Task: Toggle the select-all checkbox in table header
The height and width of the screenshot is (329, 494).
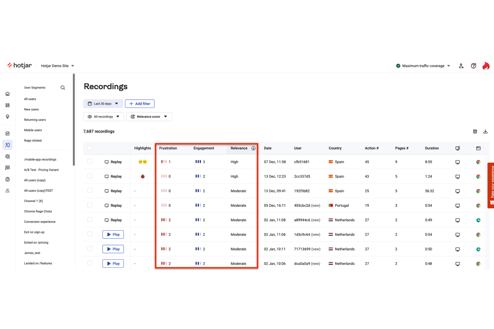Action: tap(90, 148)
